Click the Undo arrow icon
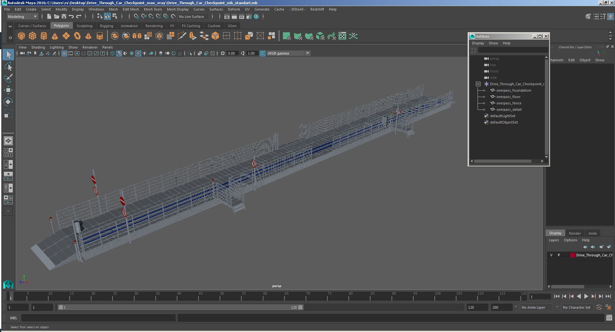This screenshot has width=615, height=332. pyautogui.click(x=71, y=17)
